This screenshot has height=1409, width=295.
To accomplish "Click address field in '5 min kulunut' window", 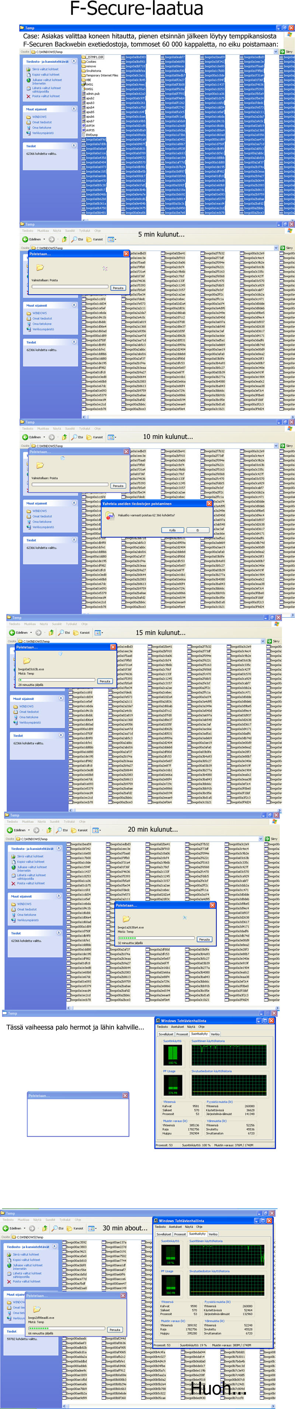I will (156, 248).
